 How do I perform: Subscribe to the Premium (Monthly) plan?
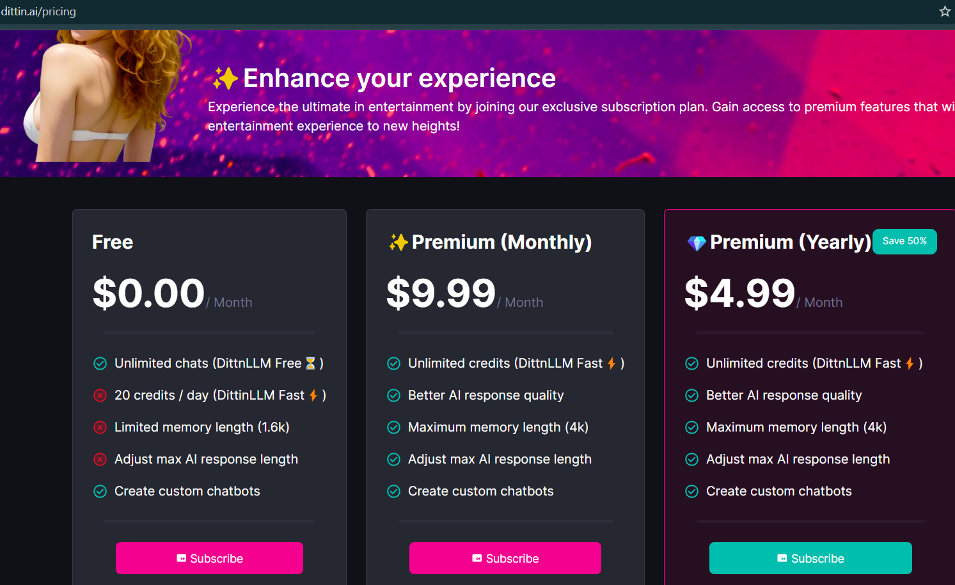pos(505,558)
